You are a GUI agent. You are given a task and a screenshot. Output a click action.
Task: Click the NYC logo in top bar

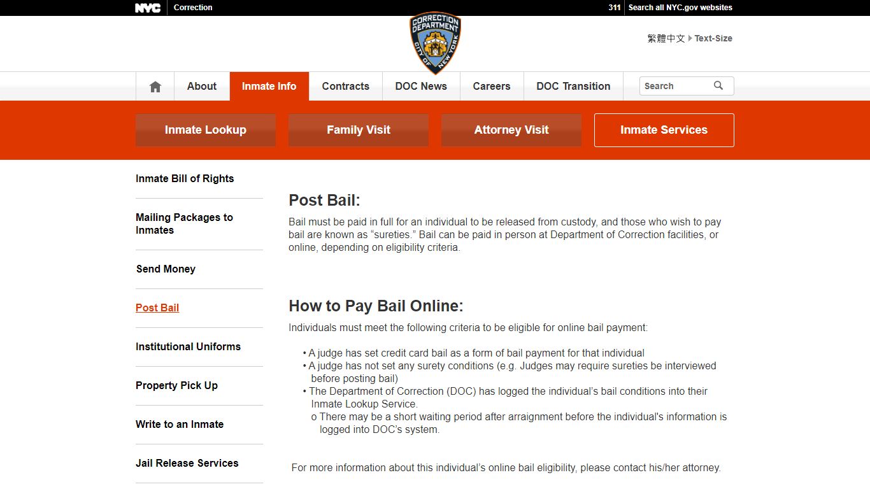pos(148,8)
